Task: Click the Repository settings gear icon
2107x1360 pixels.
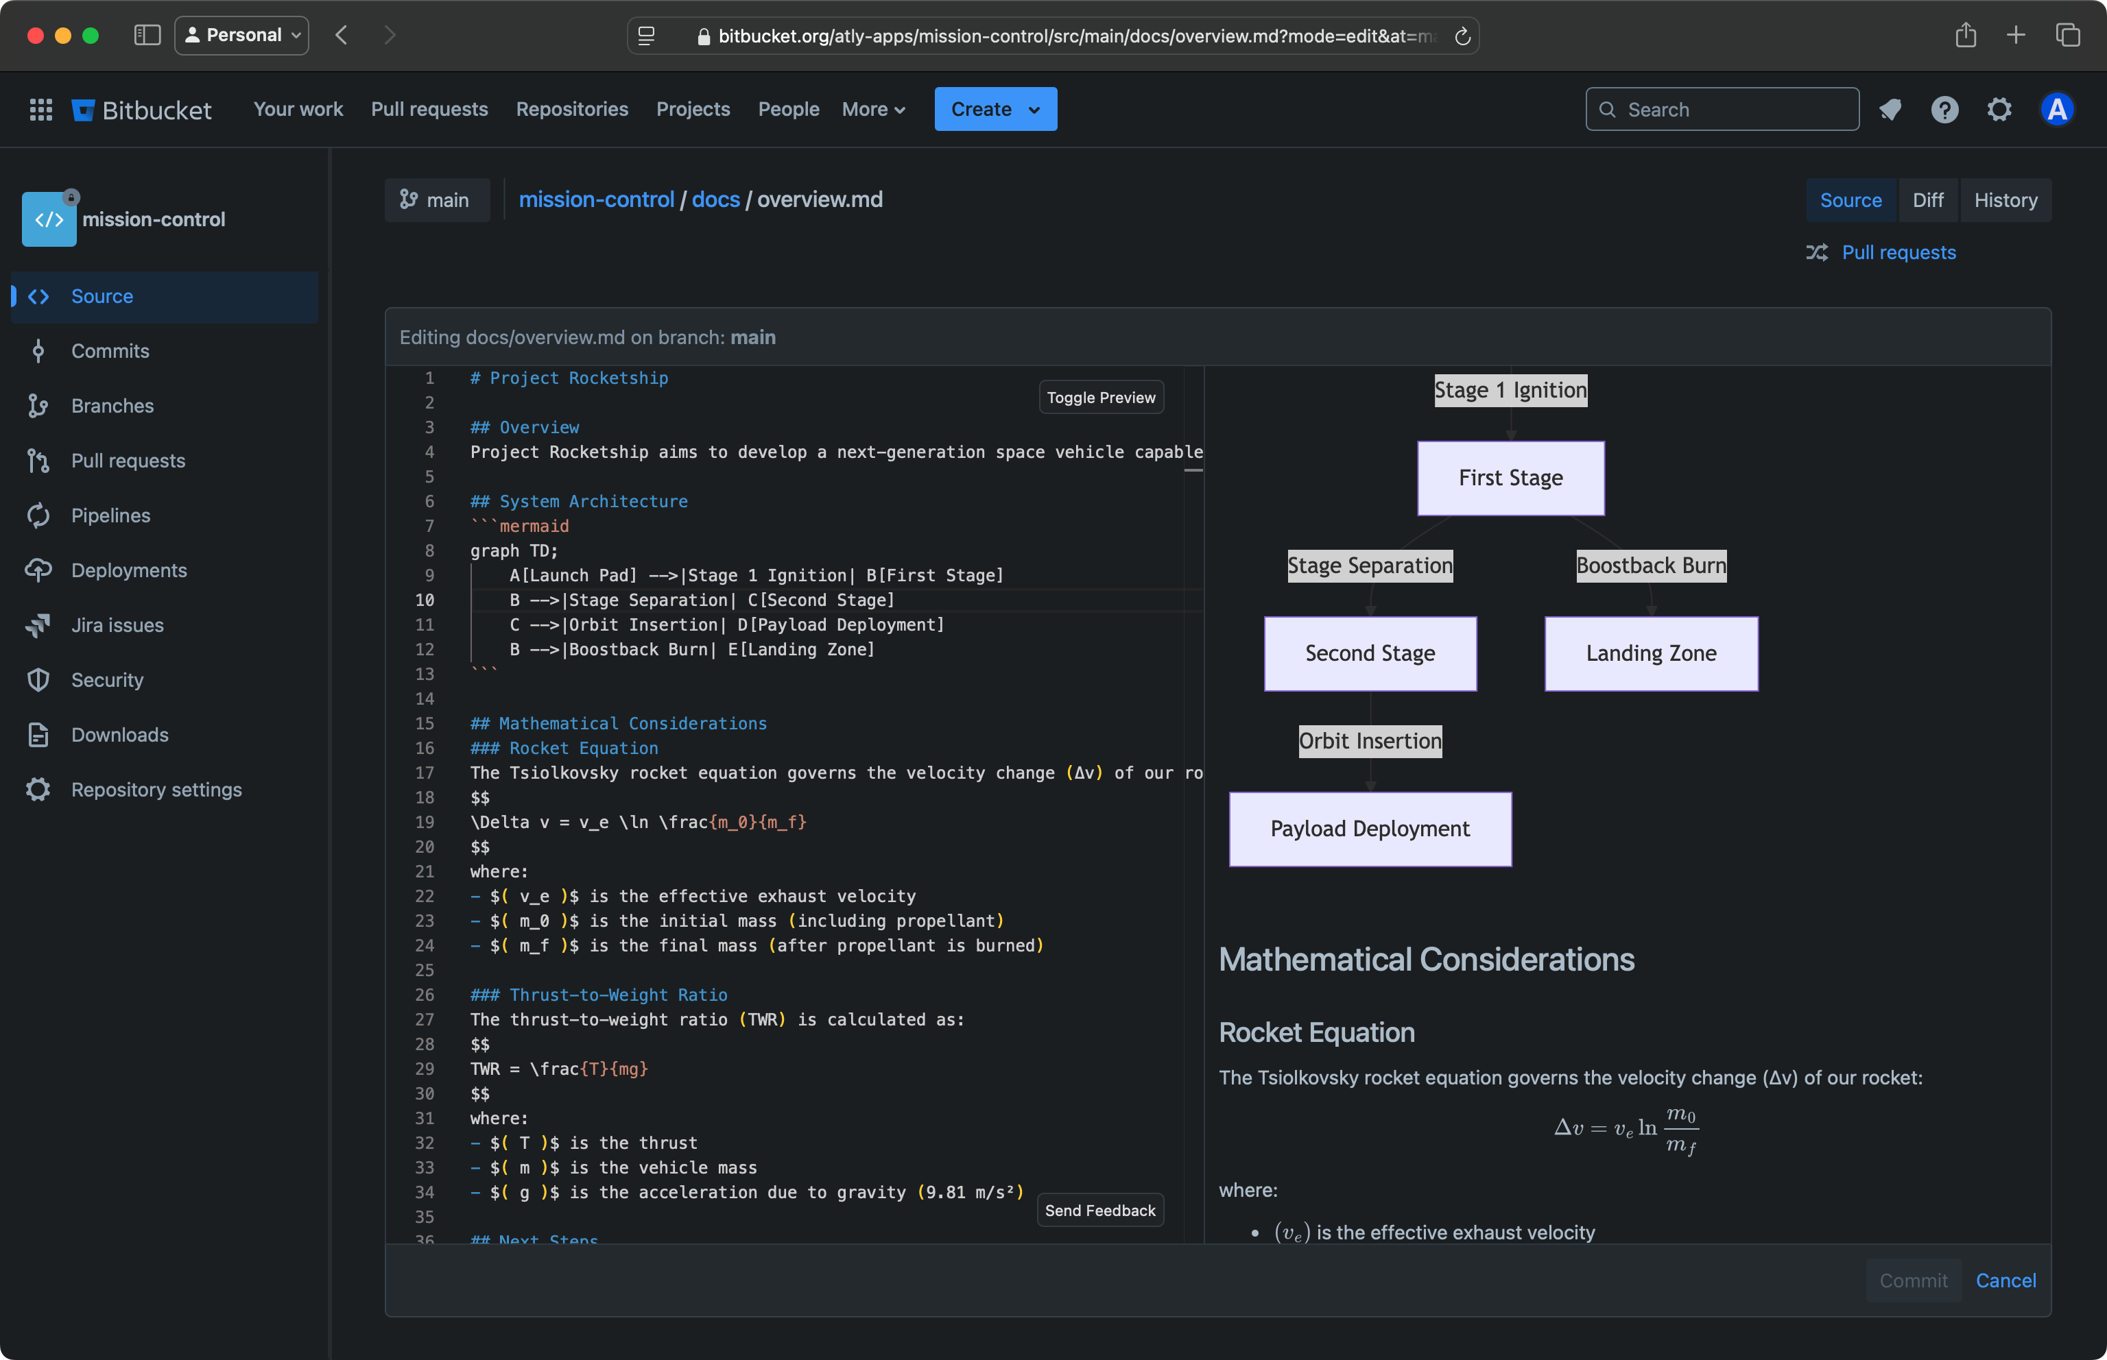Action: (38, 790)
